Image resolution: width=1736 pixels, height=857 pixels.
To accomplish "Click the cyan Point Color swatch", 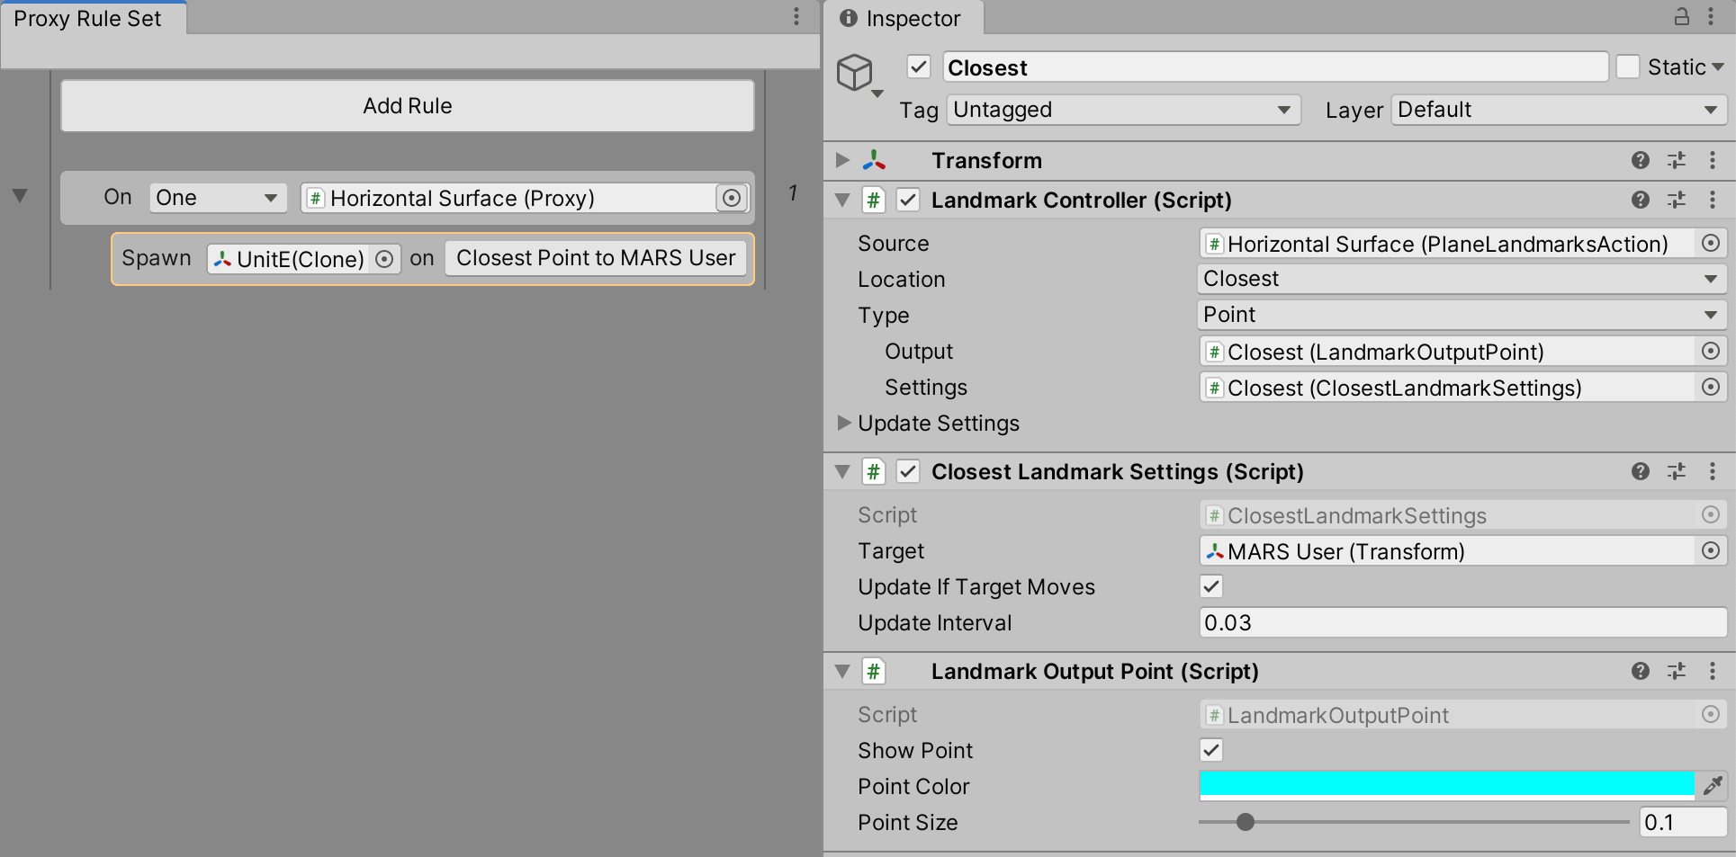I will pyautogui.click(x=1445, y=785).
